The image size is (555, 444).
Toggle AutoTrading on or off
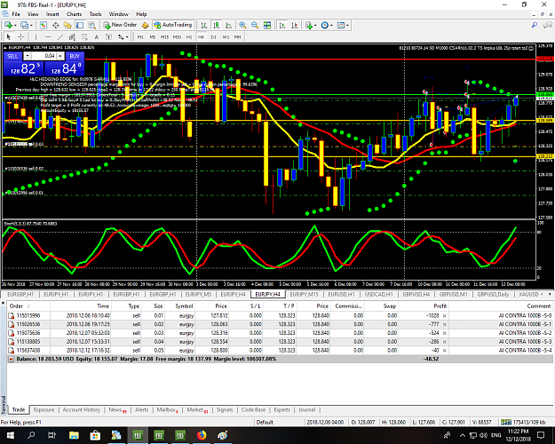(x=173, y=25)
